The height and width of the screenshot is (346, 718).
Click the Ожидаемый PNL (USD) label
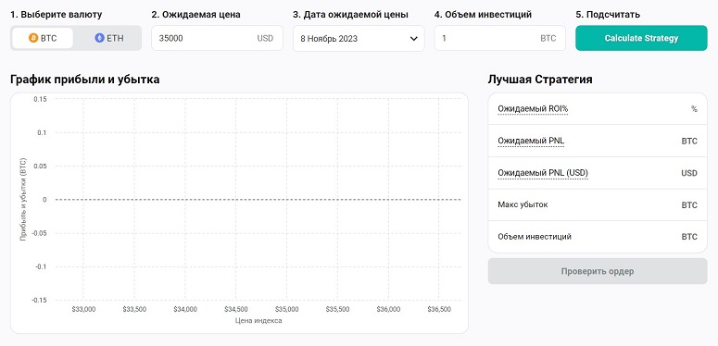click(x=543, y=173)
